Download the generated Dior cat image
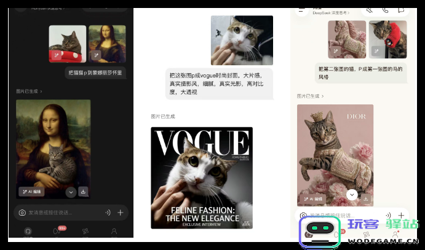Screen dimensions: 425x250 click(365, 198)
